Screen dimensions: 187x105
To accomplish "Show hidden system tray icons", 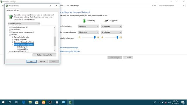I will [x=160, y=102].
